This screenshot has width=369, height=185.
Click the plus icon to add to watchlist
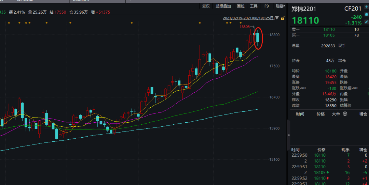[367, 6]
